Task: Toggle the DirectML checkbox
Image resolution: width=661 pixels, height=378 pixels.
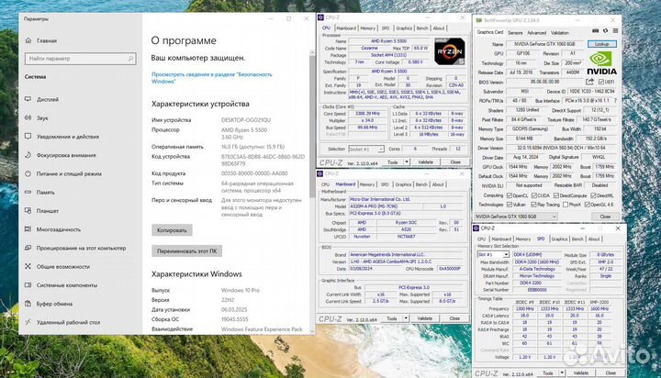Action: pyautogui.click(x=594, y=195)
